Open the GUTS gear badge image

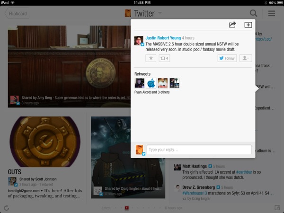tap(45, 142)
